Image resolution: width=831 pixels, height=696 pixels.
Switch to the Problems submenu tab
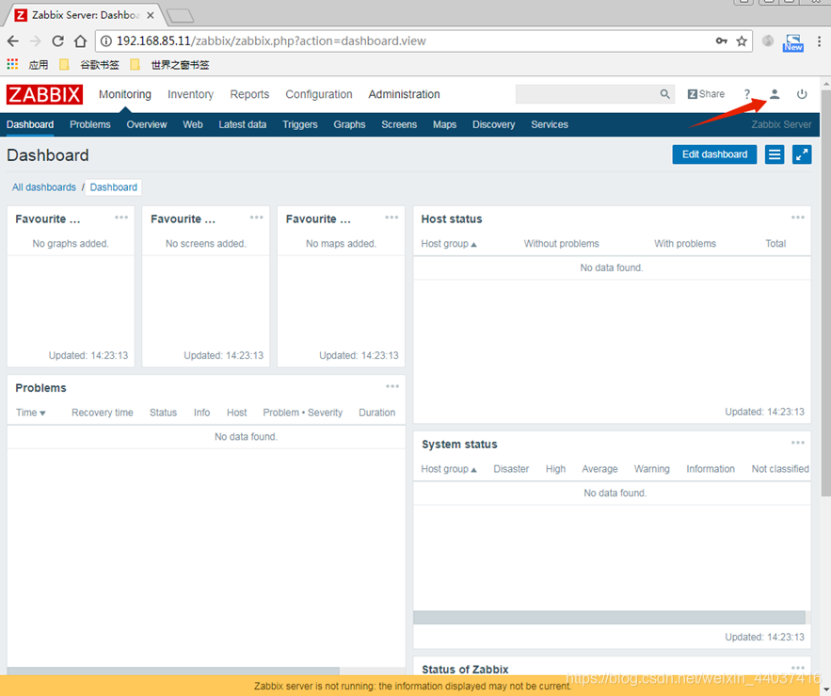pos(90,124)
